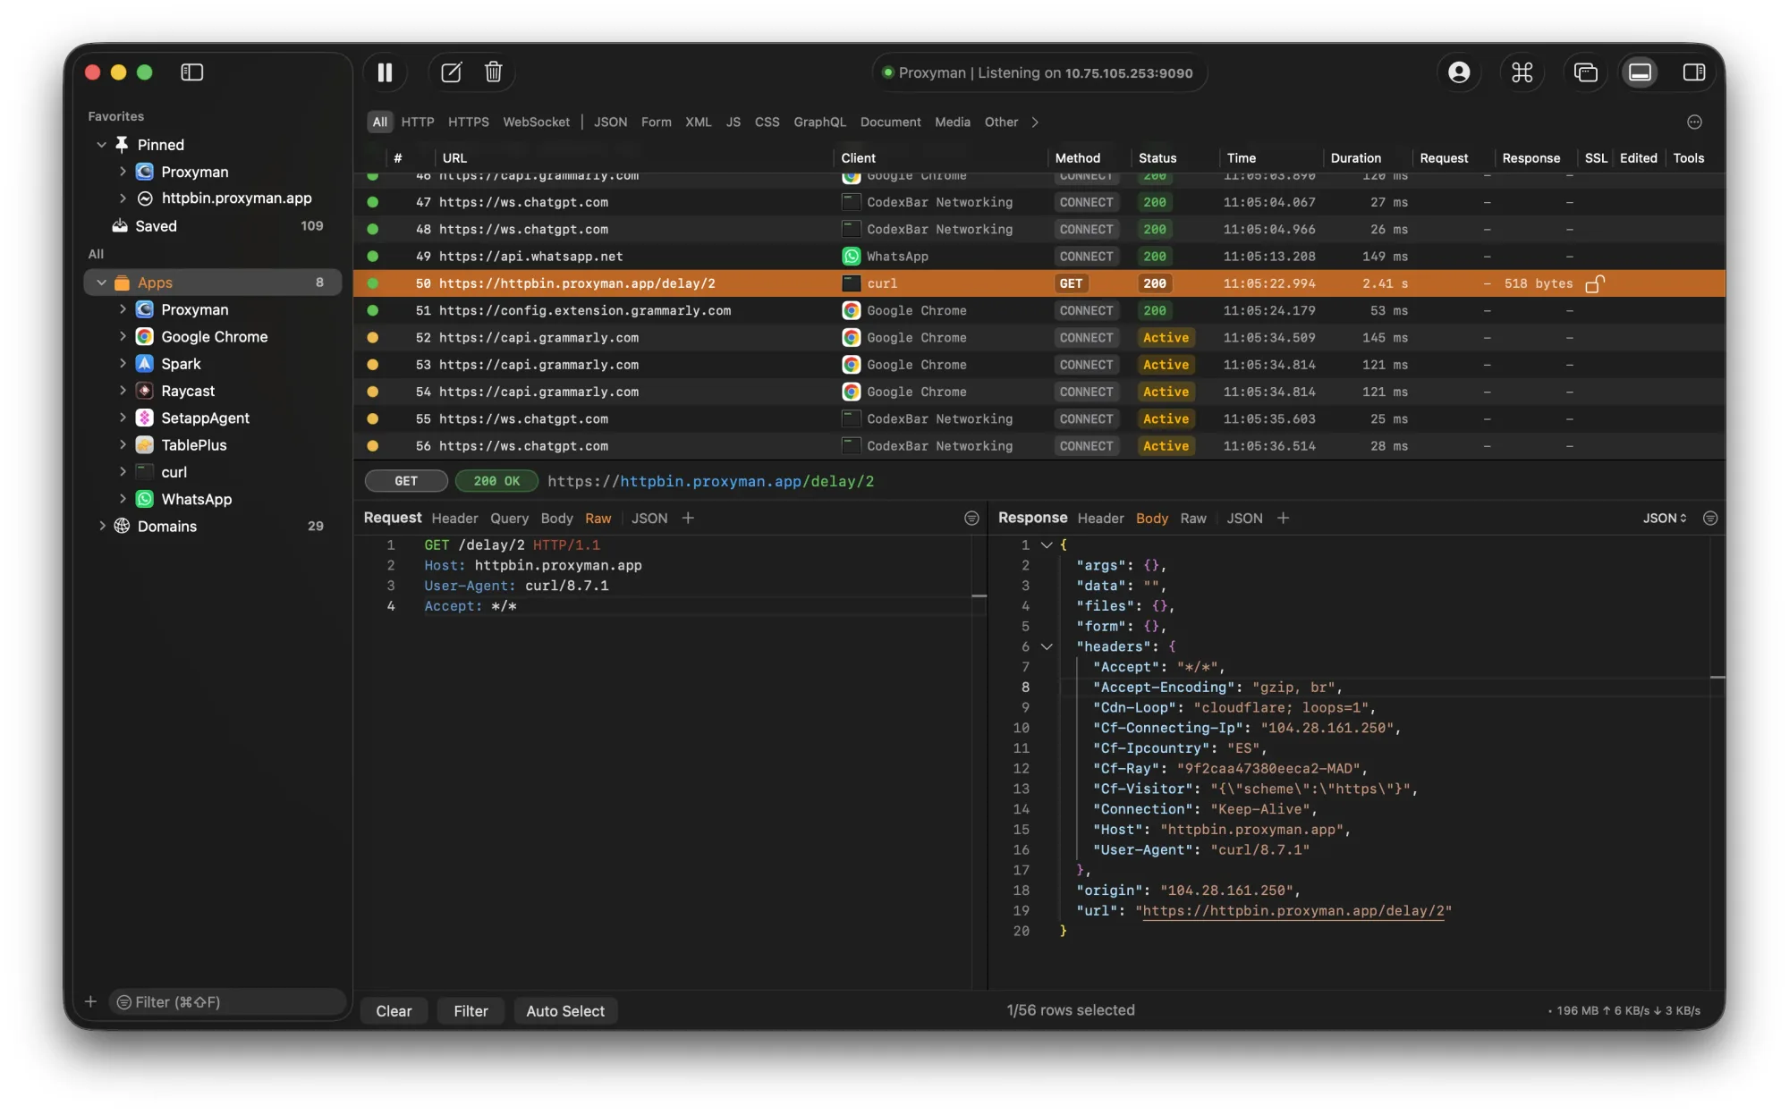The image size is (1789, 1114).
Task: Pause traffic recording
Action: point(385,72)
